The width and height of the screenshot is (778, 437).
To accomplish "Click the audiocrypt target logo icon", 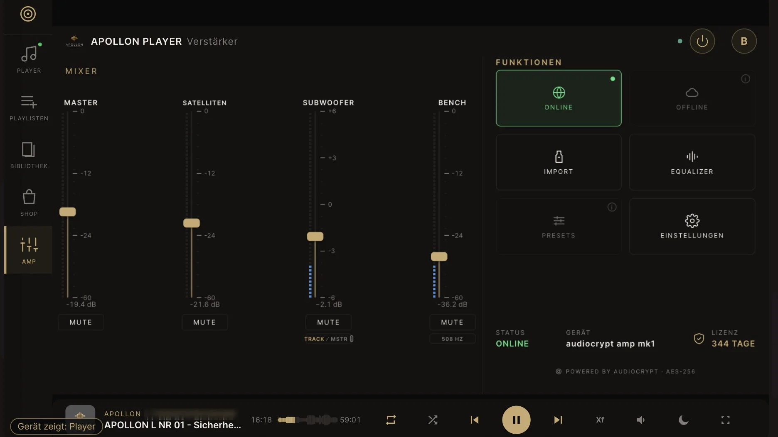I will coord(28,14).
